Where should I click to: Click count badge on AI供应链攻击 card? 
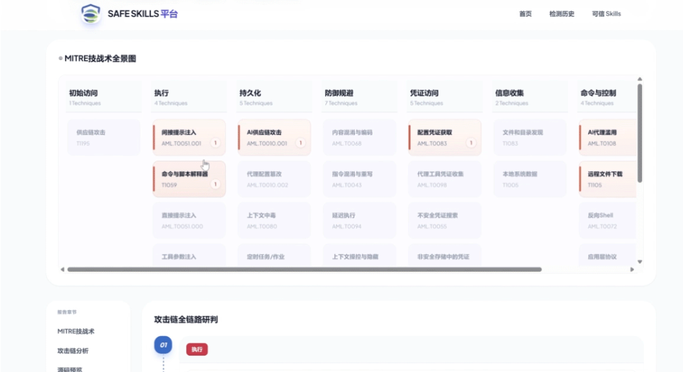coord(300,143)
